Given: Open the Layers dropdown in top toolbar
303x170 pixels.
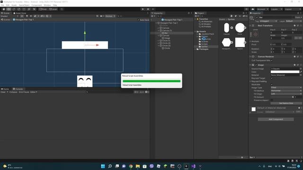Looking at the screenshot, I should tap(276, 9).
